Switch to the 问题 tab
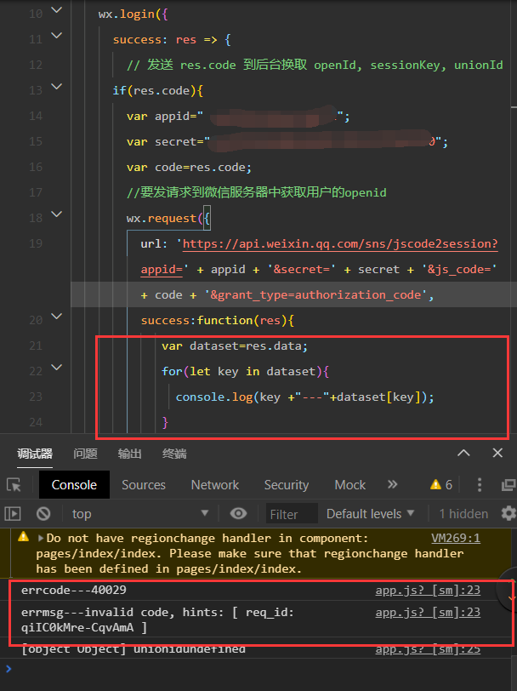 click(85, 454)
